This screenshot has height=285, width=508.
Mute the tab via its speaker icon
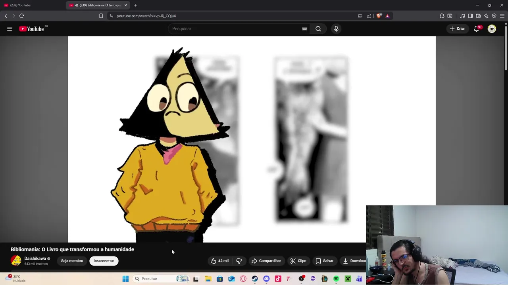76,5
